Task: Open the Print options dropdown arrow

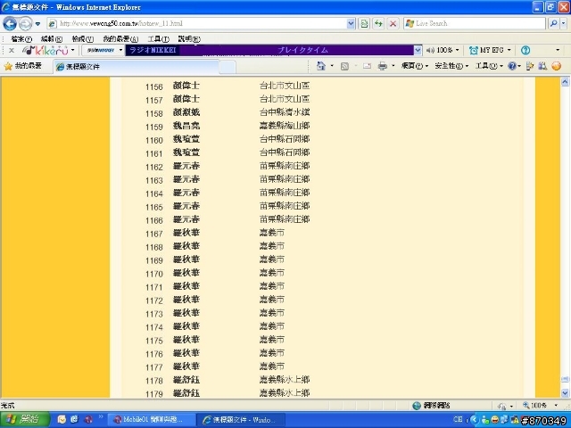Action: (x=393, y=66)
